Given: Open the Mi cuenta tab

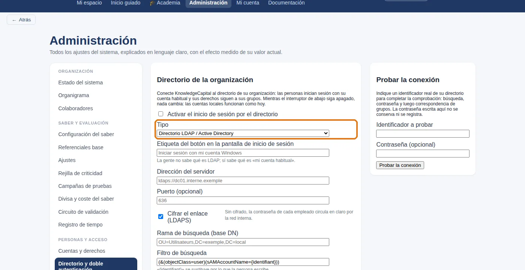Looking at the screenshot, I should [x=248, y=3].
